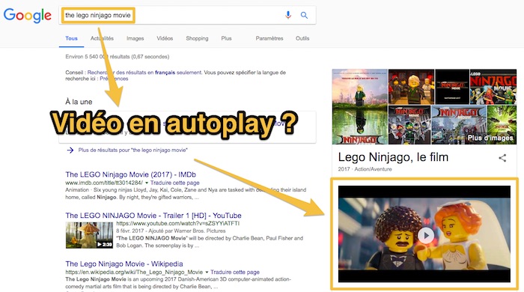The height and width of the screenshot is (292, 524).
Task: Share the Lego Ninjago knowledge panel
Action: tap(502, 158)
